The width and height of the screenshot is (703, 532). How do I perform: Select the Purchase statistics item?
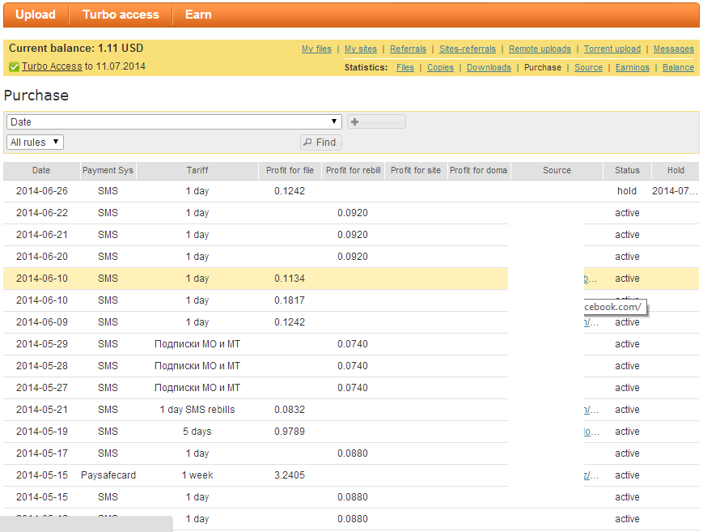543,67
